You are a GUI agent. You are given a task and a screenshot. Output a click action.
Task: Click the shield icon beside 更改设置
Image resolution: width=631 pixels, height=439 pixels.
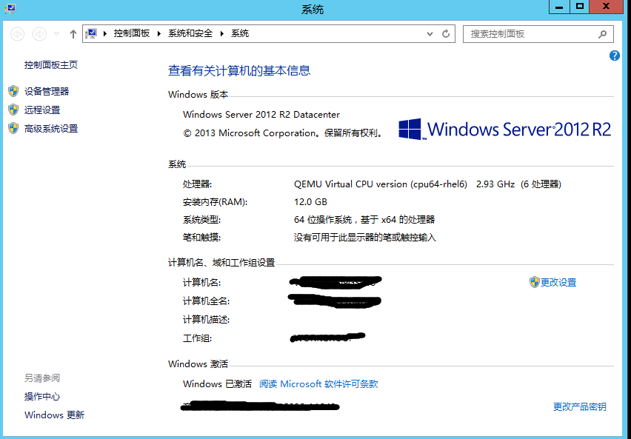tap(534, 282)
